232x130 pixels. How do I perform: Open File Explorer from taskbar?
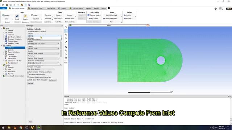point(9,127)
